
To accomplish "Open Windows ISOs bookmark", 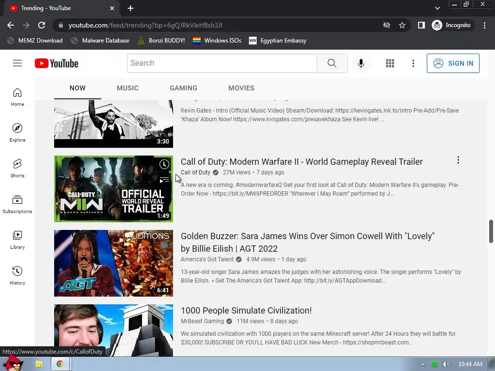I will [217, 41].
